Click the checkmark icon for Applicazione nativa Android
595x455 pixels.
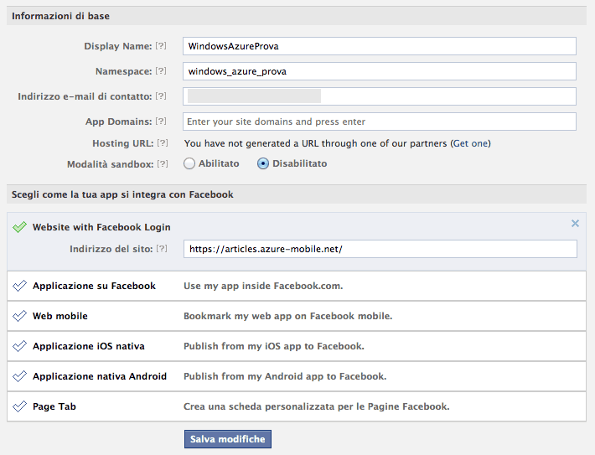tap(19, 376)
